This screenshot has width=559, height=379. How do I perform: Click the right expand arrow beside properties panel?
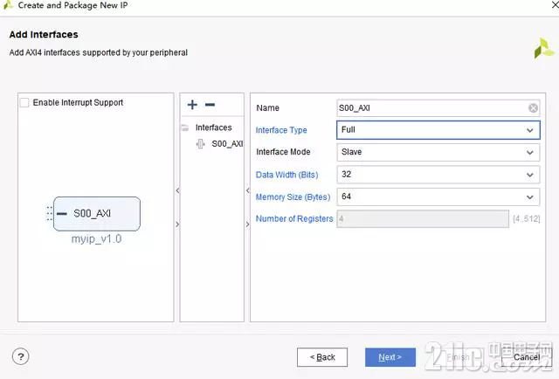coord(248,224)
